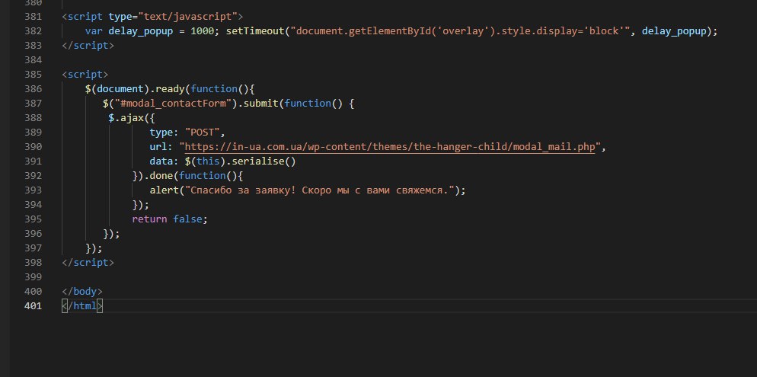
Task: Click the return false statement
Action: point(170,219)
